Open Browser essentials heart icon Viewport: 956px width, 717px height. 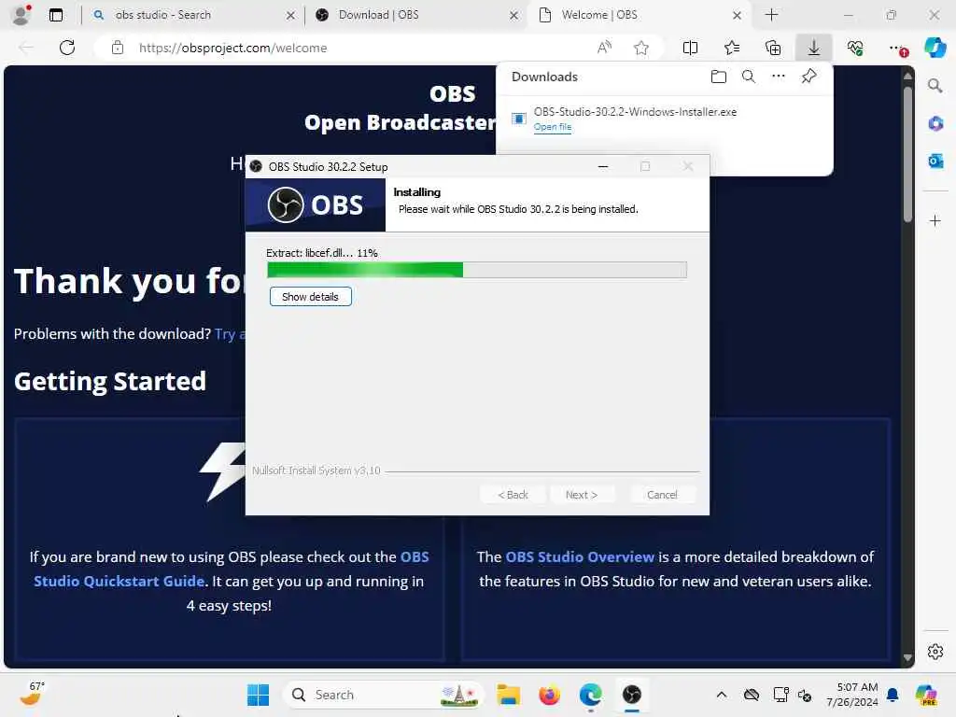click(x=855, y=48)
